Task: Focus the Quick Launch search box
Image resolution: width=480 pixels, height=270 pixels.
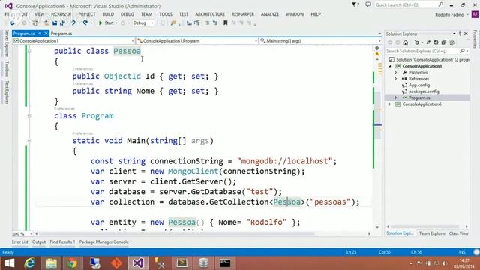Action: coord(409,4)
